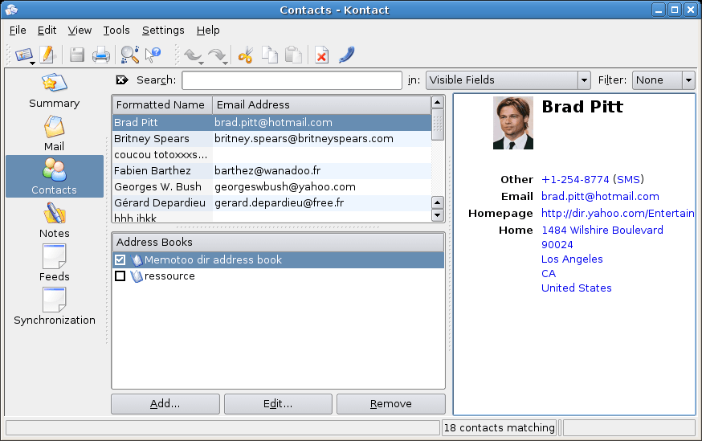
Task: Click the Edit Contact pencil icon
Action: (47, 55)
